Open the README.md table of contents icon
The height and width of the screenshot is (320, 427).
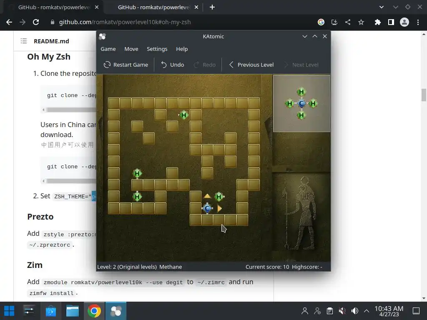pos(24,41)
